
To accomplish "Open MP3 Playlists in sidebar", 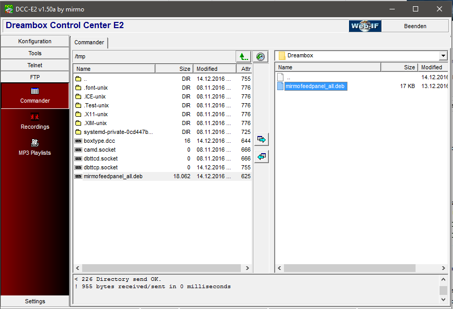I will point(35,147).
